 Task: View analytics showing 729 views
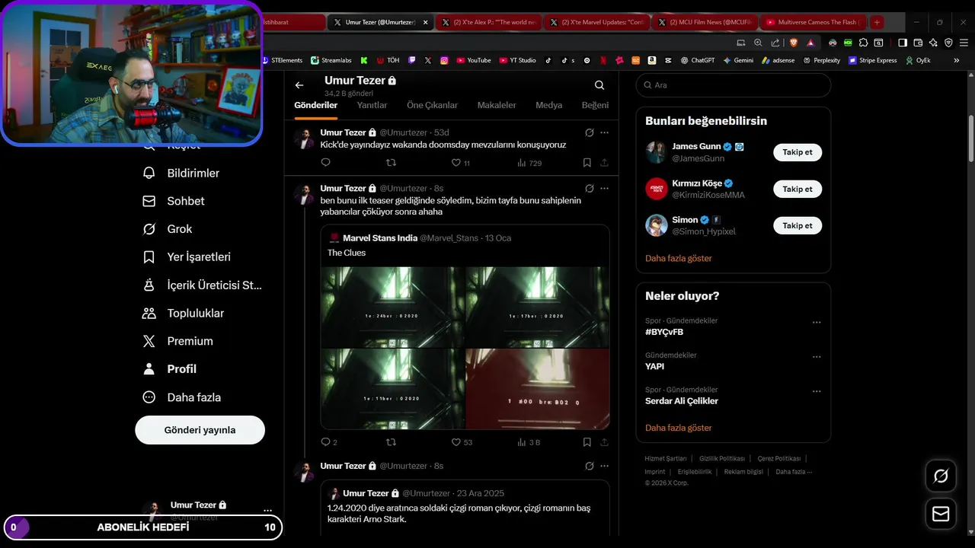tap(529, 163)
